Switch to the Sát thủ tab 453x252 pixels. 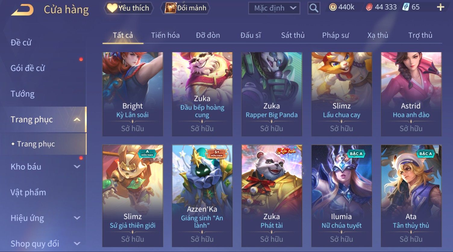[293, 35]
